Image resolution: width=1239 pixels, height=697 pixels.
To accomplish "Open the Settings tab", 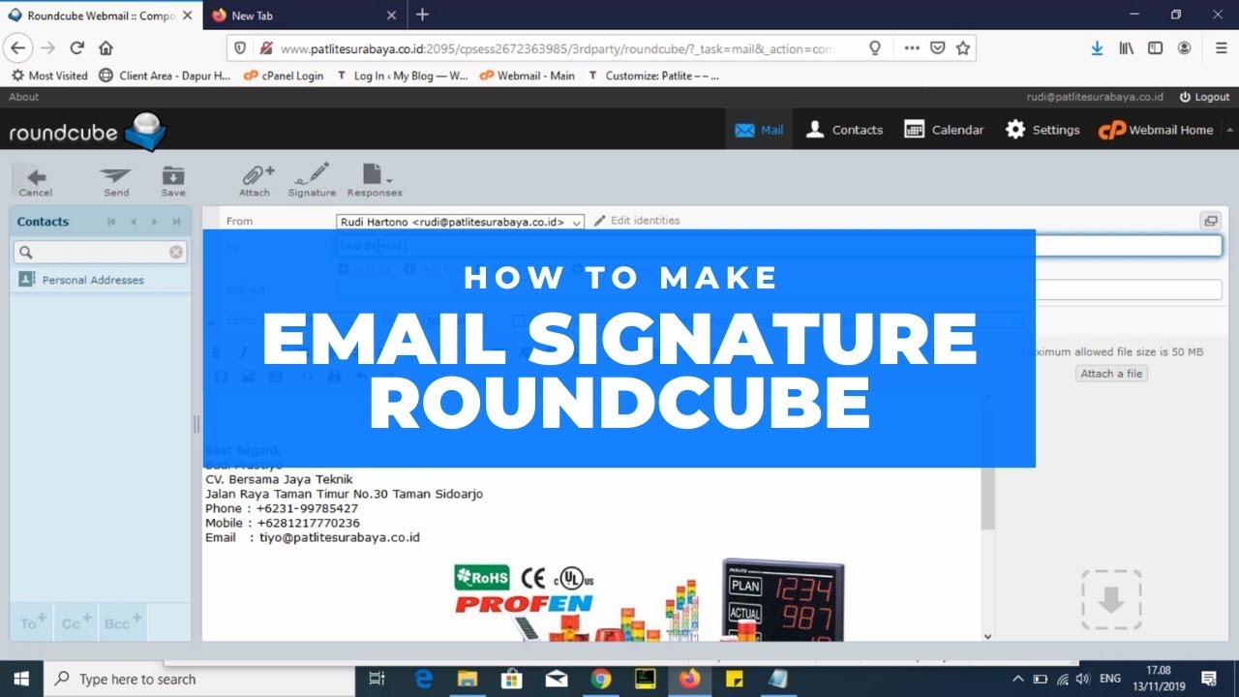I will [x=1043, y=130].
